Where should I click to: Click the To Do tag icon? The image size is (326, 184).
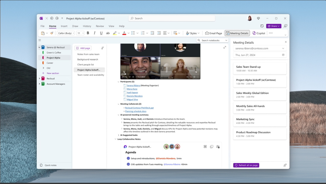pos(176,33)
